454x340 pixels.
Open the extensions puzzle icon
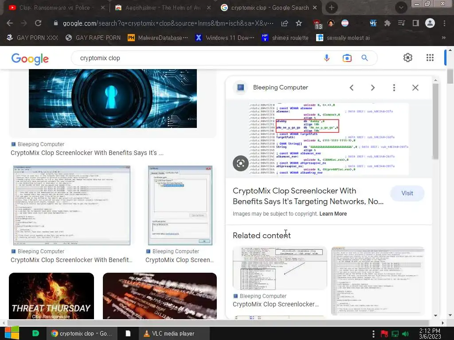tap(387, 23)
